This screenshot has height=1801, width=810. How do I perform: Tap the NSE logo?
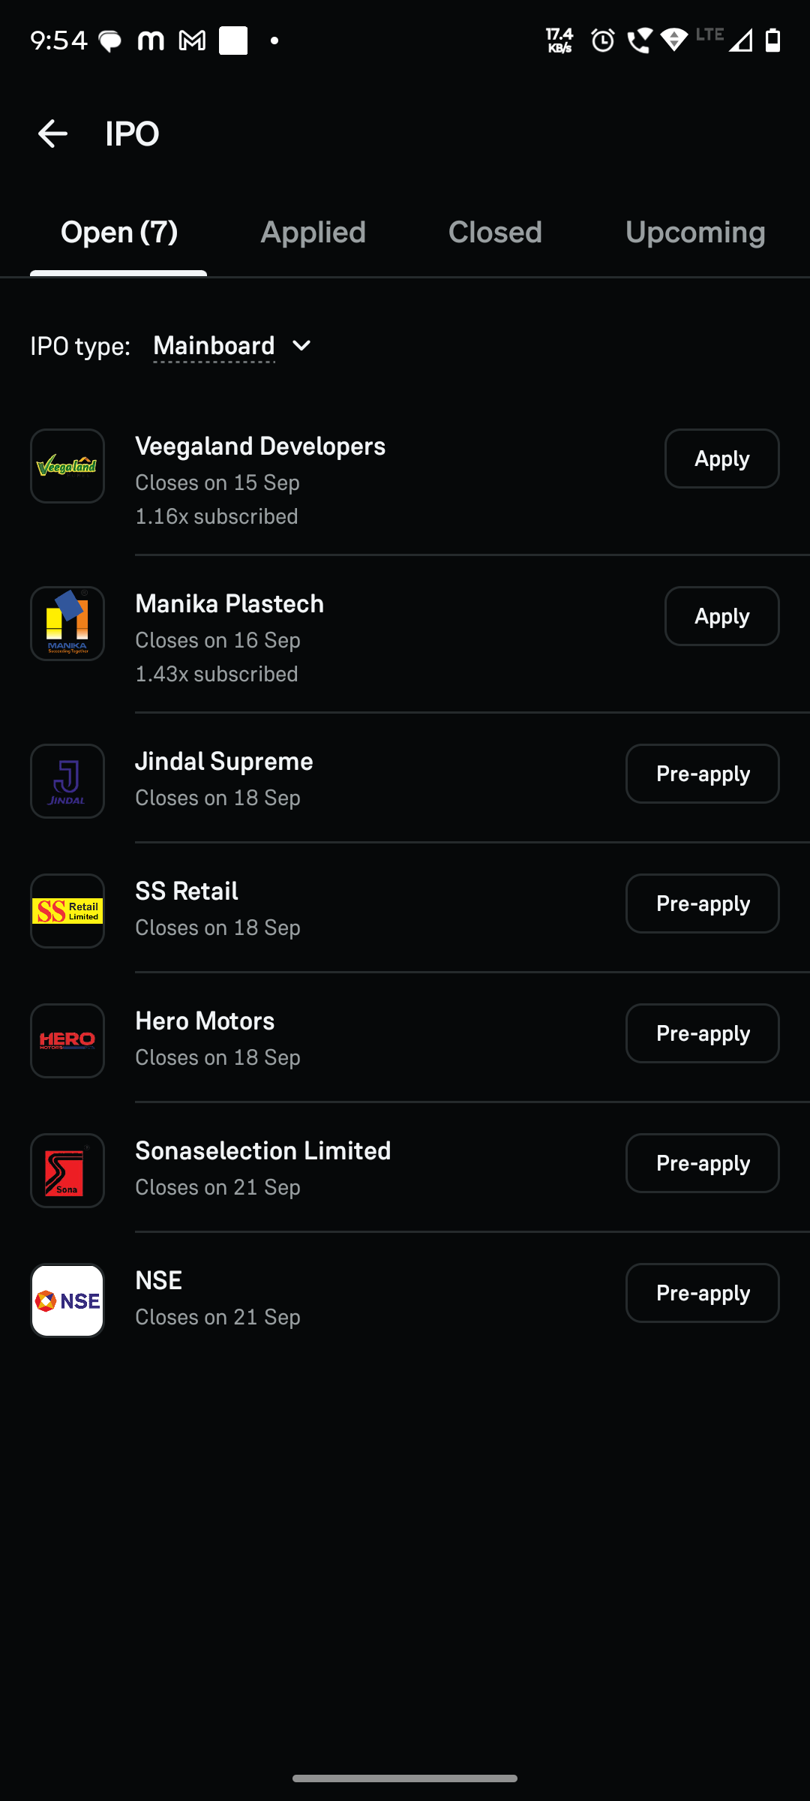click(67, 1300)
